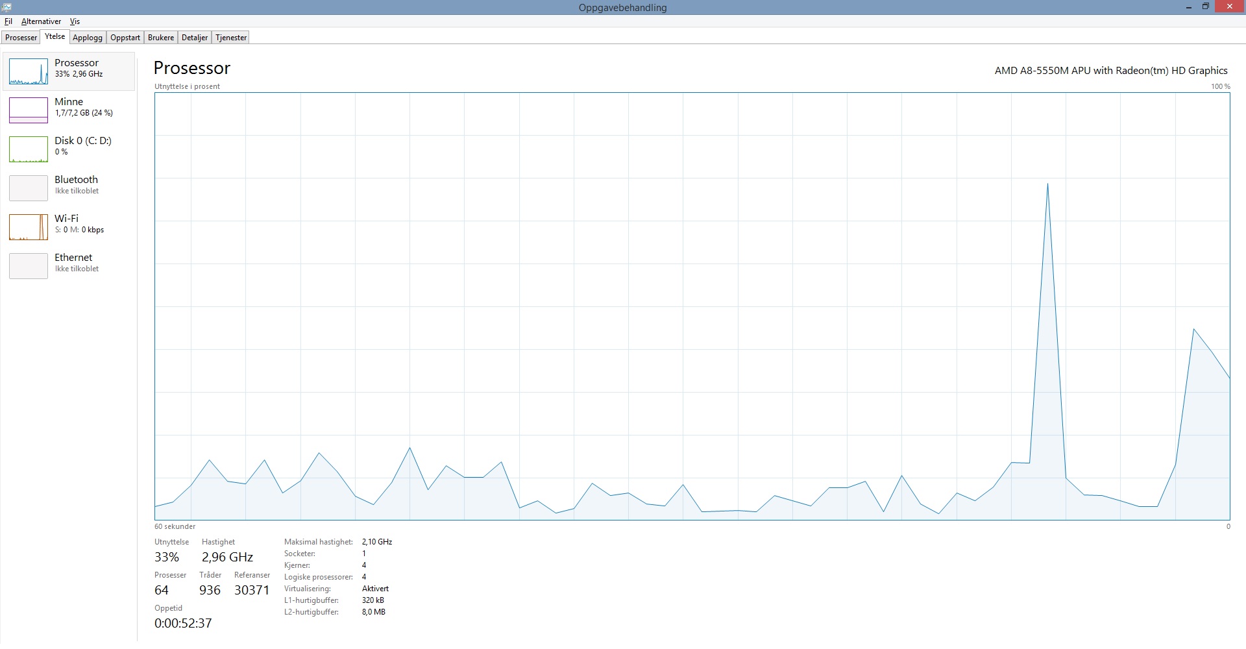Click the Prosessor heading text

pyautogui.click(x=192, y=68)
